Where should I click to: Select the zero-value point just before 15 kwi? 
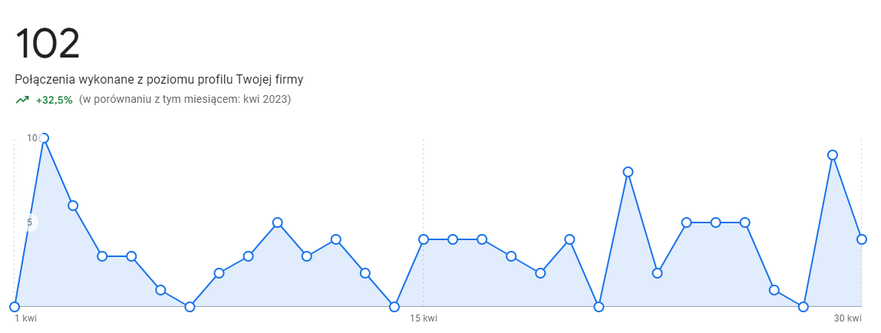click(394, 307)
